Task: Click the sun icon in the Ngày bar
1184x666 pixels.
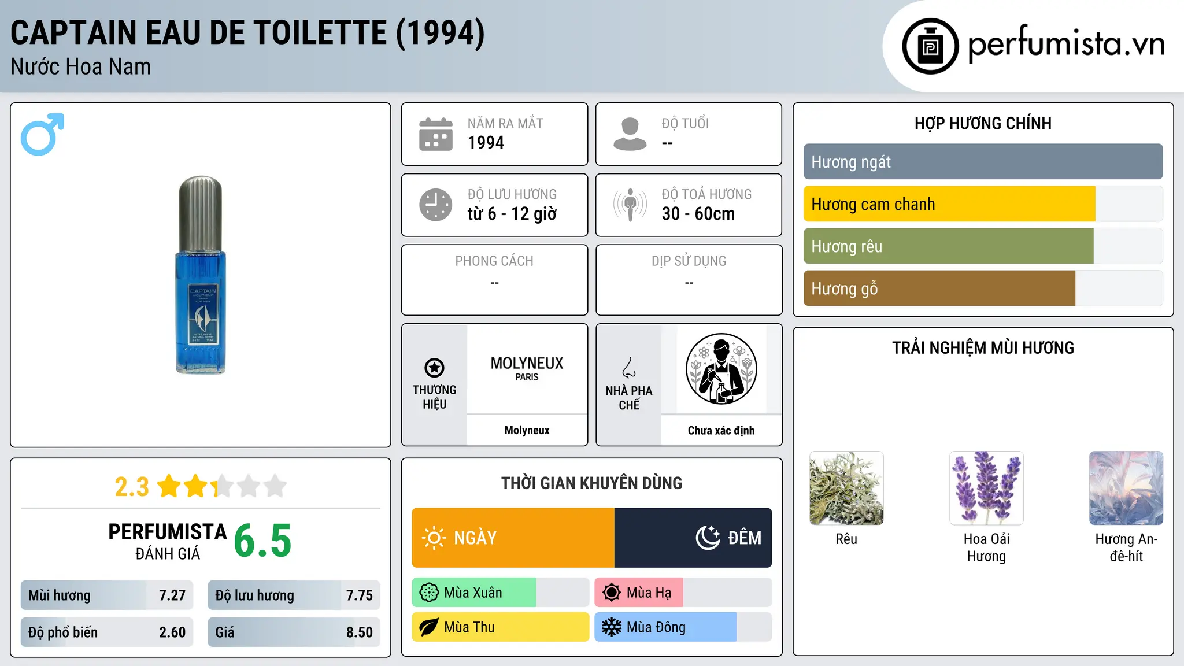Action: pos(434,538)
